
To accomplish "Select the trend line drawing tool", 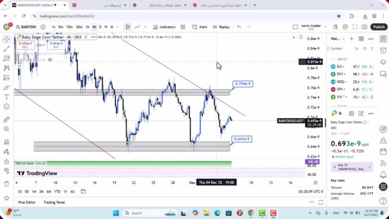I will pyautogui.click(x=6, y=49).
